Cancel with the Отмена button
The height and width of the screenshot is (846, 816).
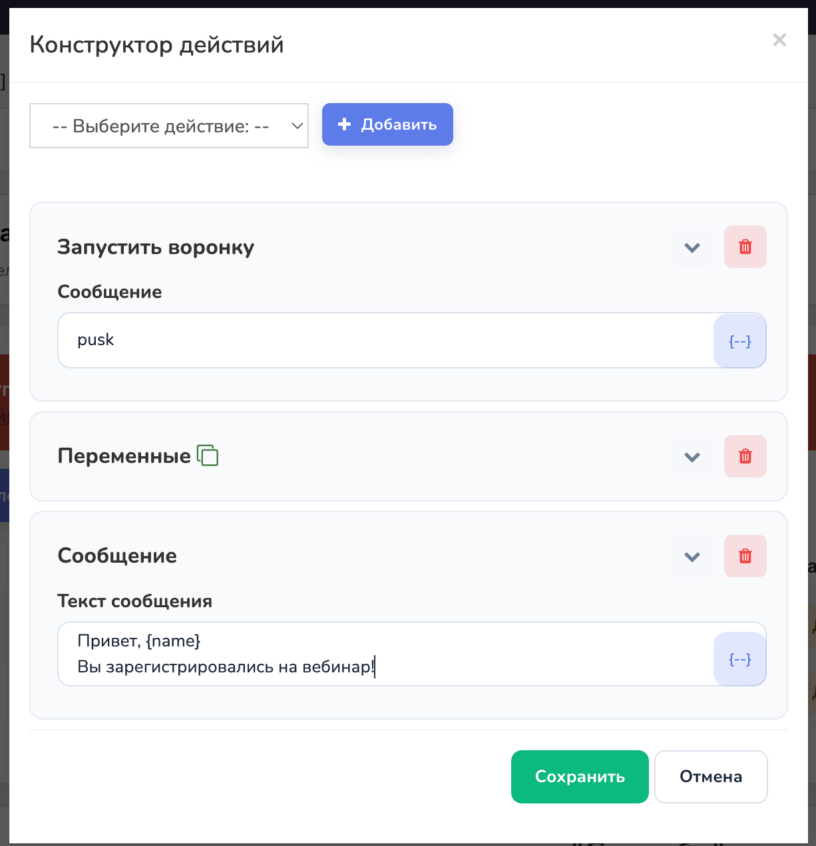[711, 777]
